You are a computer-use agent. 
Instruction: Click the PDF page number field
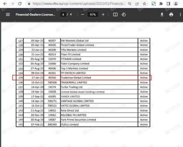tap(63, 15)
